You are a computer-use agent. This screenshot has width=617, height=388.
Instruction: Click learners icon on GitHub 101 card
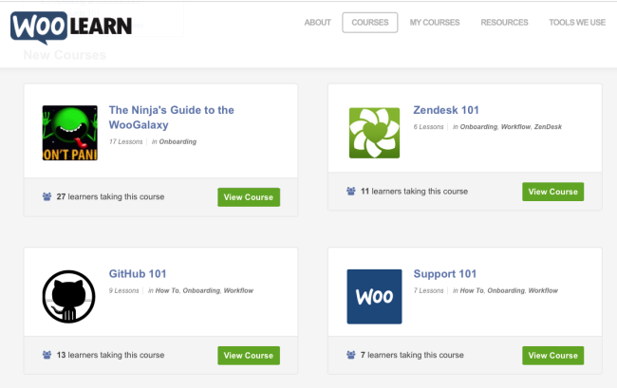click(x=47, y=355)
